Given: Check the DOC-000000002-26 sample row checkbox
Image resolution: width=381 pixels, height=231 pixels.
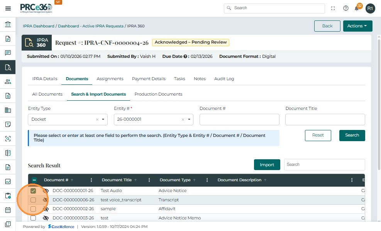Looking at the screenshot, I should pyautogui.click(x=33, y=209).
